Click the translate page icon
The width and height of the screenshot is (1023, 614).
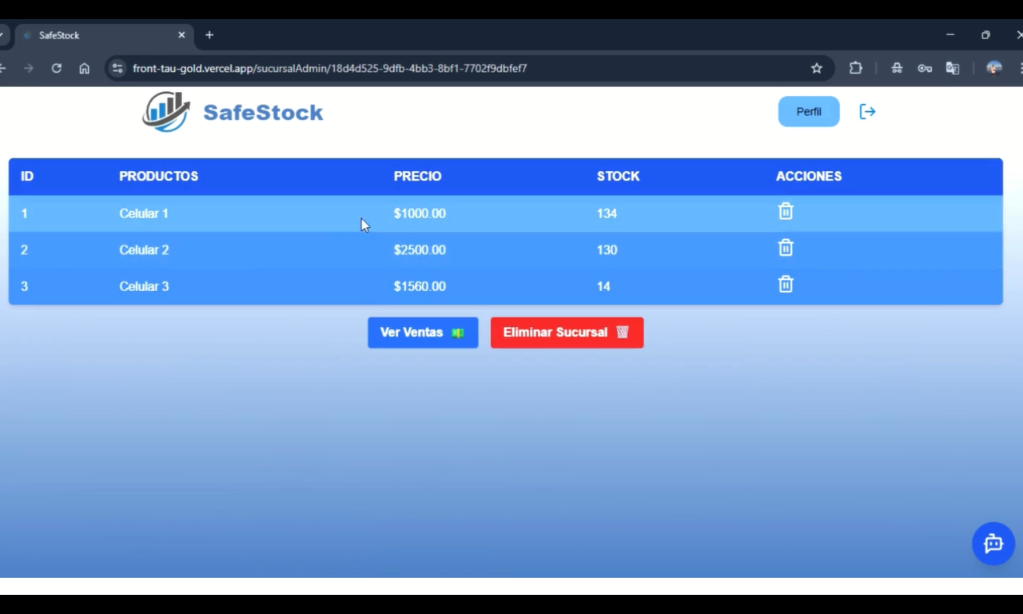pos(952,69)
